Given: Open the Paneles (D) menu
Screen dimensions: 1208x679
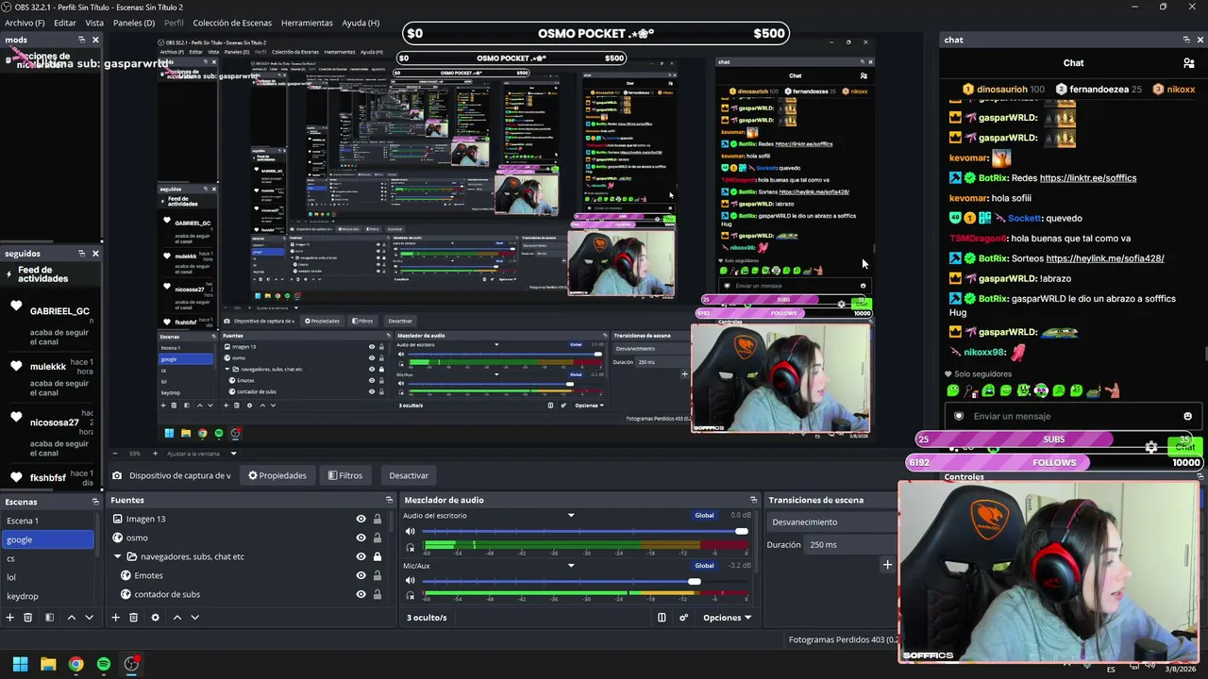Looking at the screenshot, I should [134, 23].
